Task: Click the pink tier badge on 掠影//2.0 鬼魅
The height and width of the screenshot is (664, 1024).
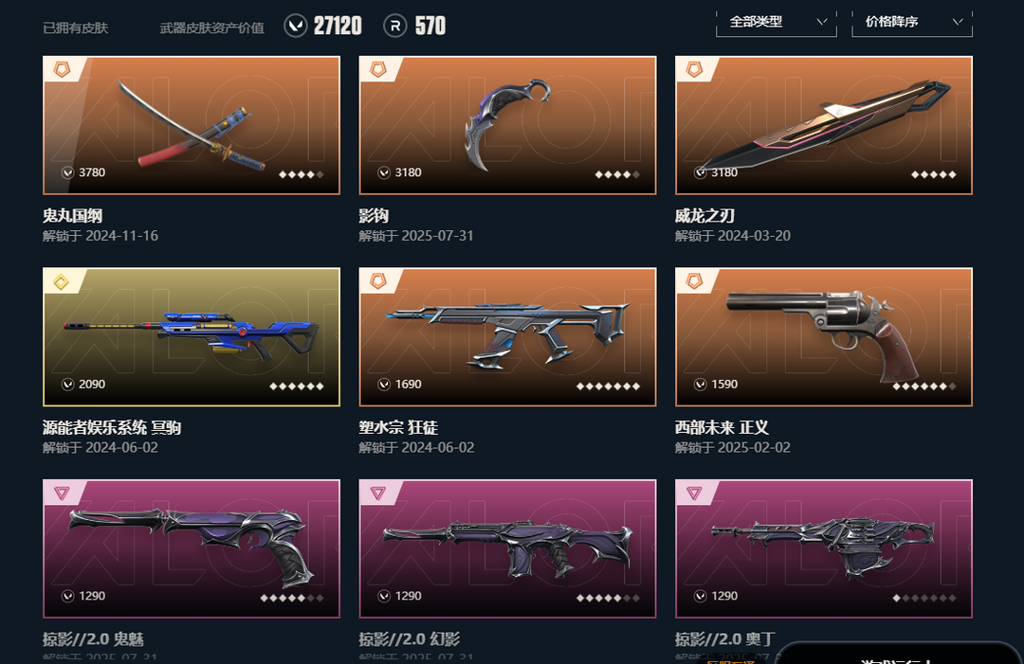Action: 62,494
